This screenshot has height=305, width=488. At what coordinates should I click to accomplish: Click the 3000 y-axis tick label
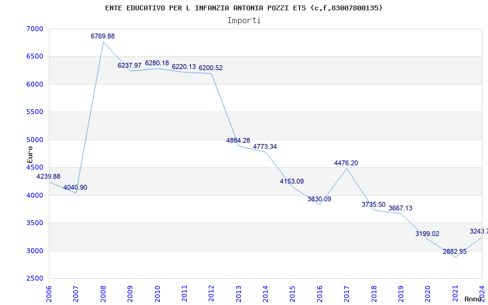click(x=34, y=251)
